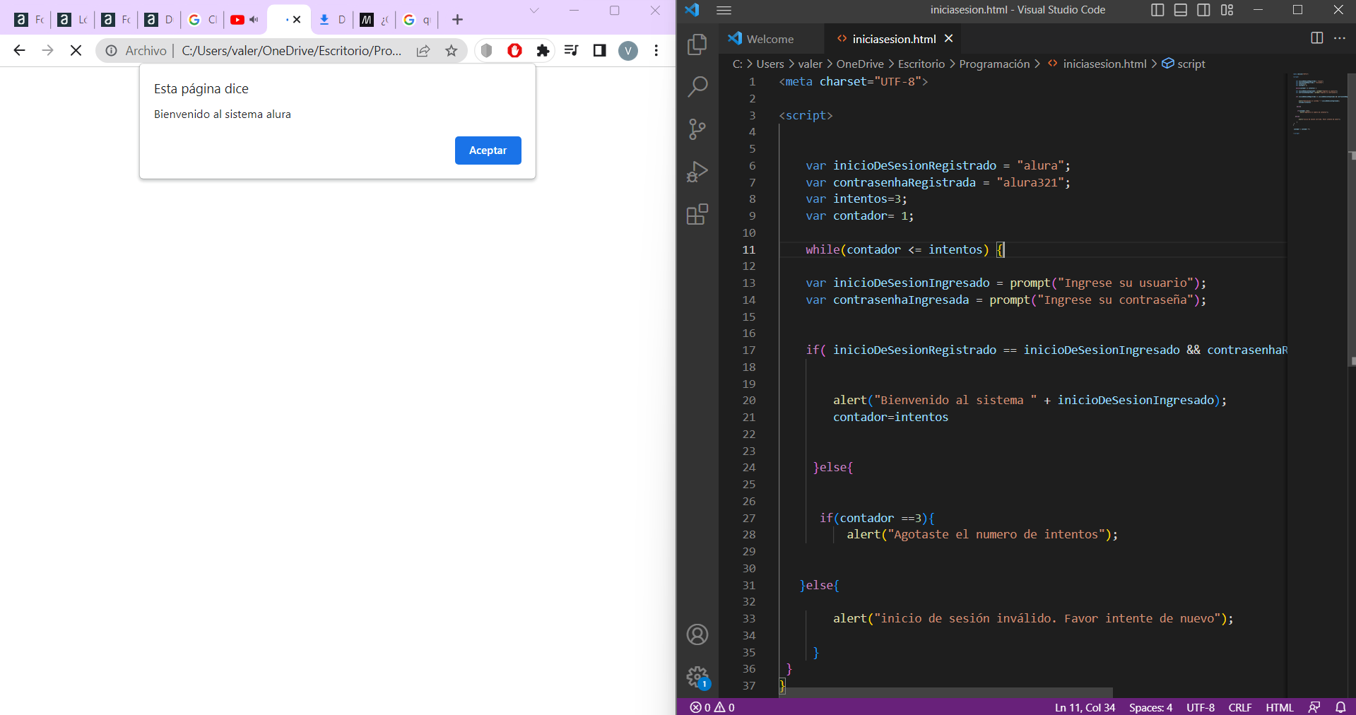Open media control in browser toolbar

[571, 50]
